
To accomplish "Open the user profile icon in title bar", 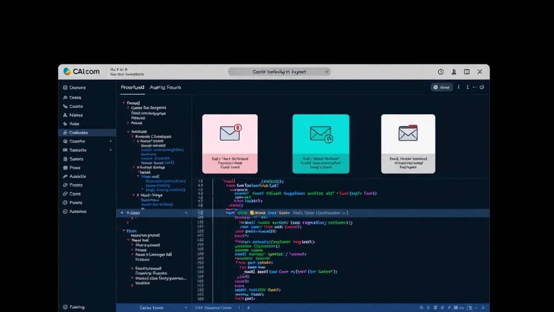I will (454, 72).
